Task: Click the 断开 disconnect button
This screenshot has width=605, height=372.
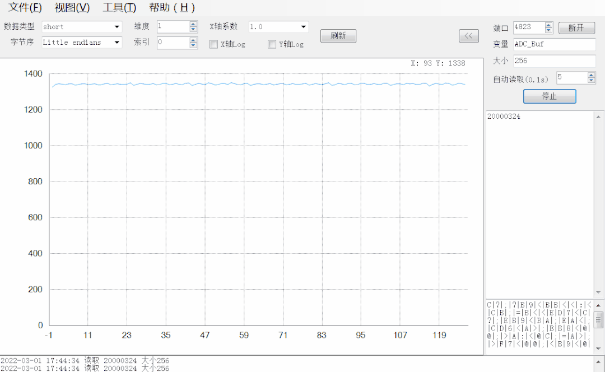Action: coord(576,28)
